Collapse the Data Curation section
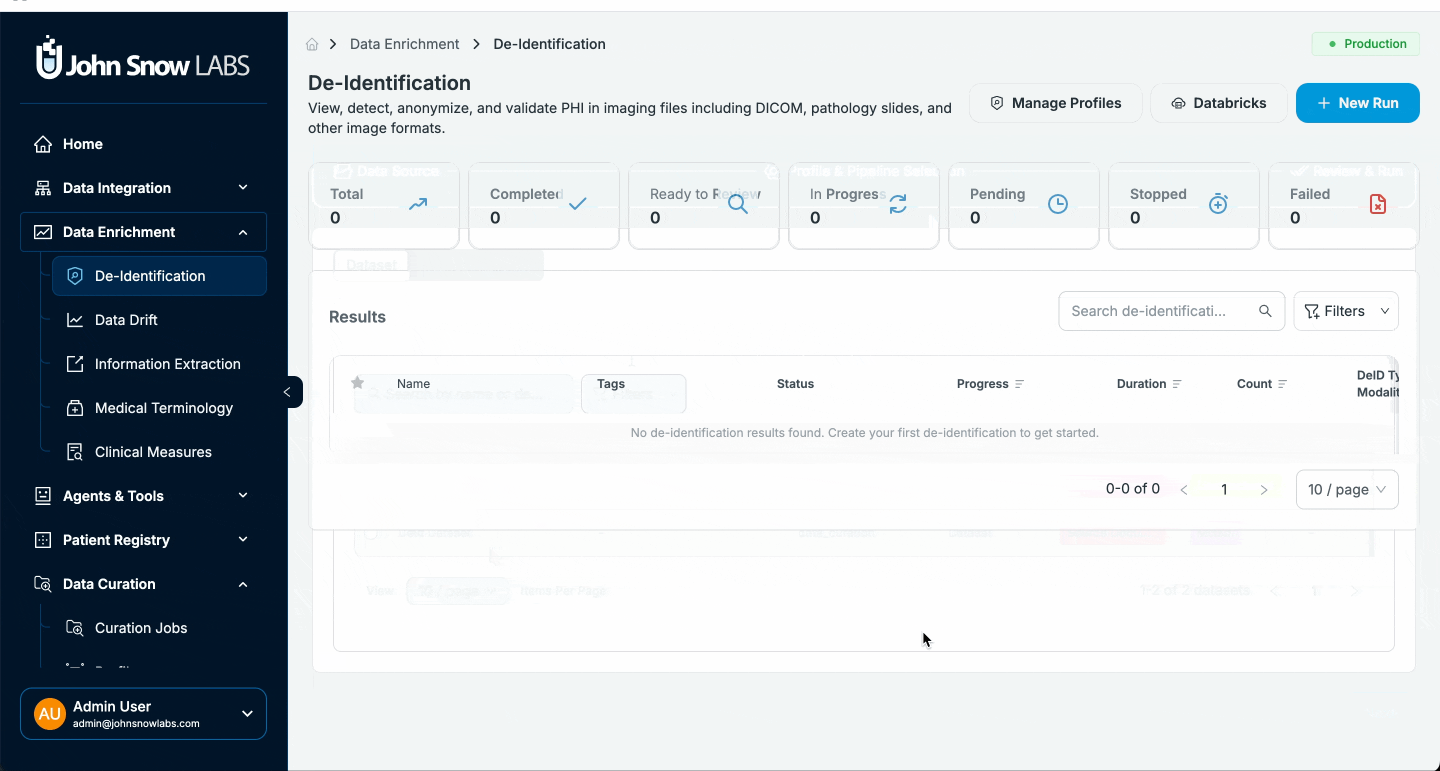 pos(143,584)
